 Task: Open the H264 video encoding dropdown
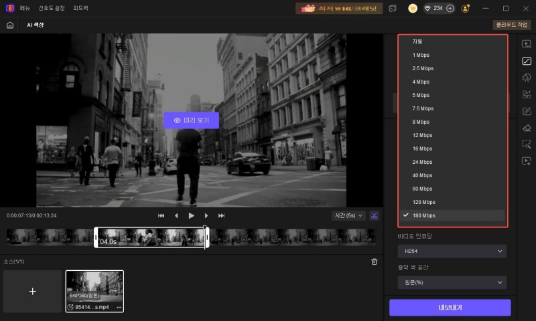point(452,251)
